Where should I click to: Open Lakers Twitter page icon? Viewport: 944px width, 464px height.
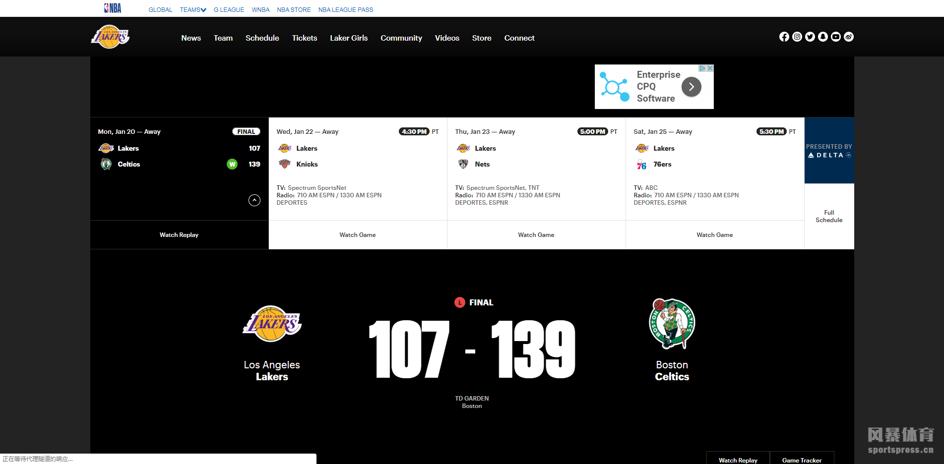[x=810, y=37]
